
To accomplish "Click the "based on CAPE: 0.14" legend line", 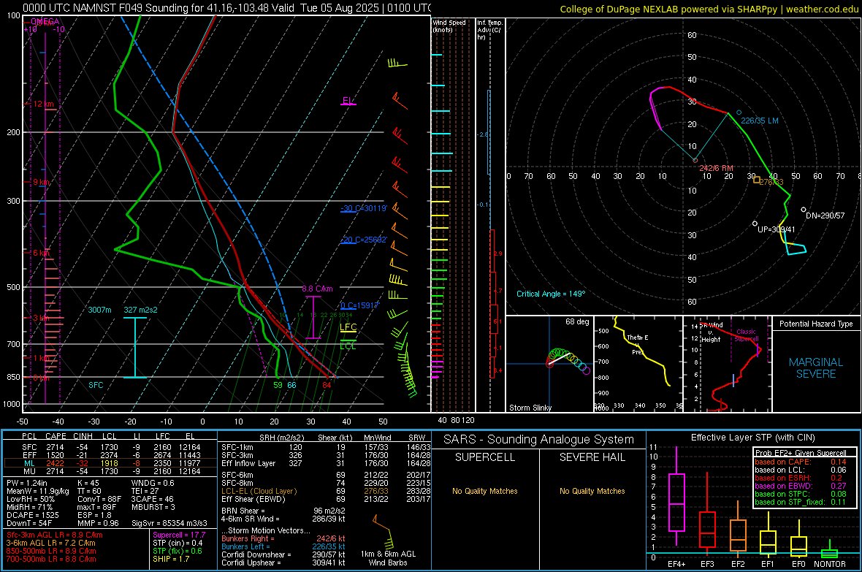I will pyautogui.click(x=801, y=462).
